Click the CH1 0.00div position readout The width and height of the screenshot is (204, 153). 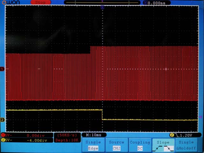coord(36,135)
